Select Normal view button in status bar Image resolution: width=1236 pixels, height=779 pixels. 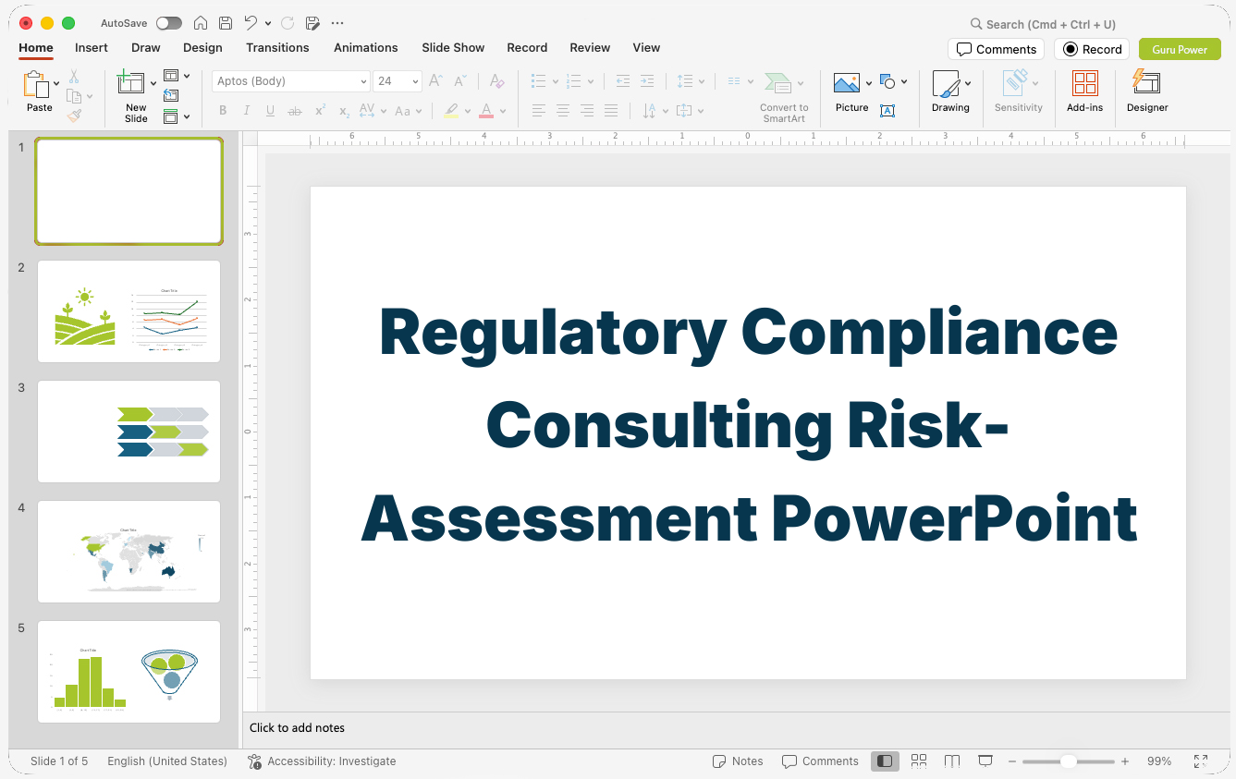(885, 761)
